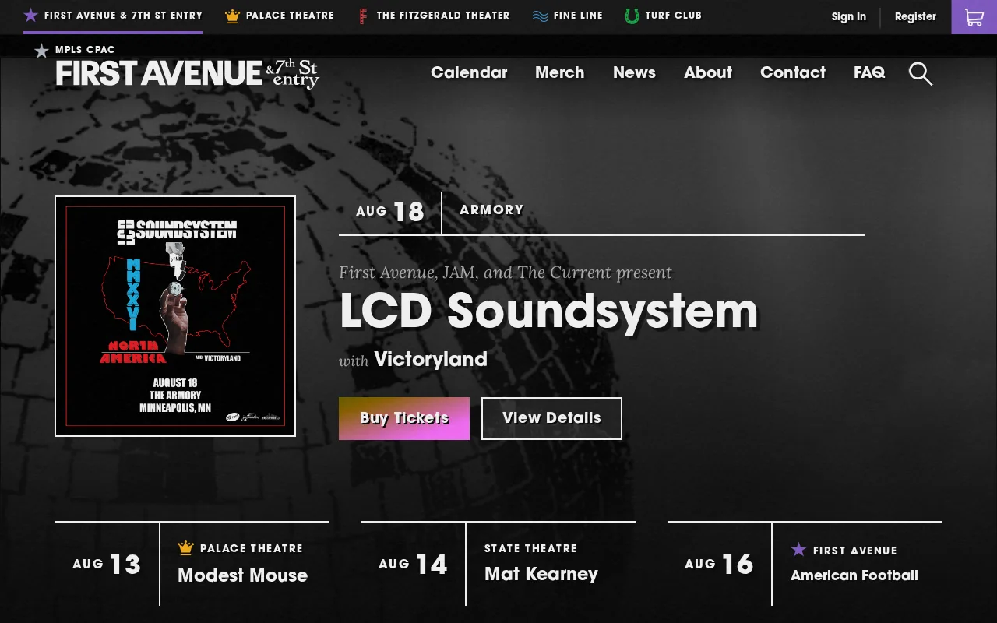Open the FAQ page
997x623 pixels.
(869, 72)
